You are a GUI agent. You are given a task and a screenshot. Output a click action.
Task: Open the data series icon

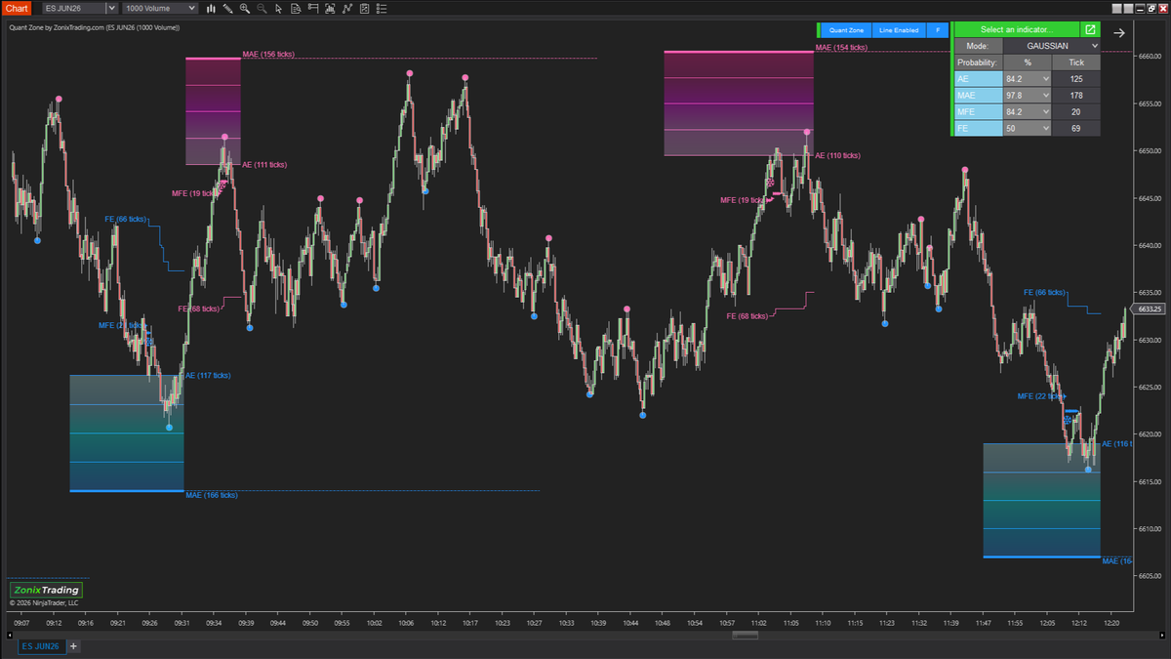[296, 8]
